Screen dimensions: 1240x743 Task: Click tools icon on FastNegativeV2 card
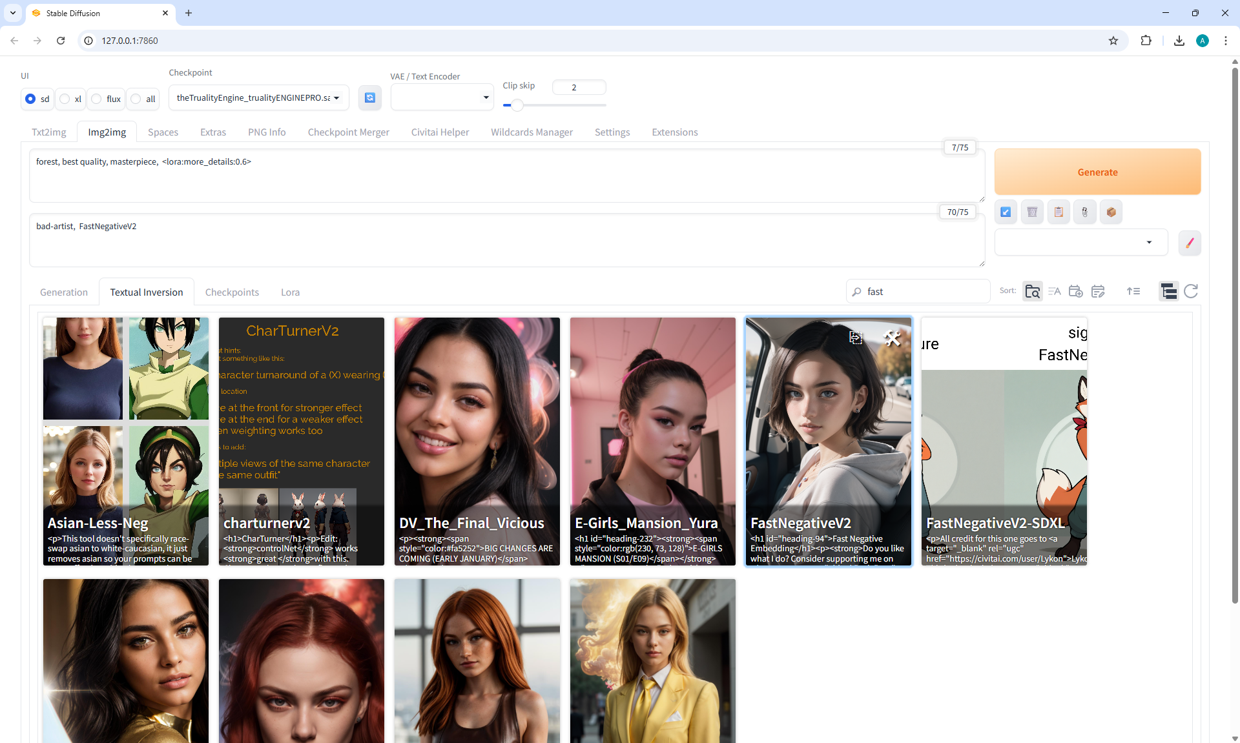point(892,338)
